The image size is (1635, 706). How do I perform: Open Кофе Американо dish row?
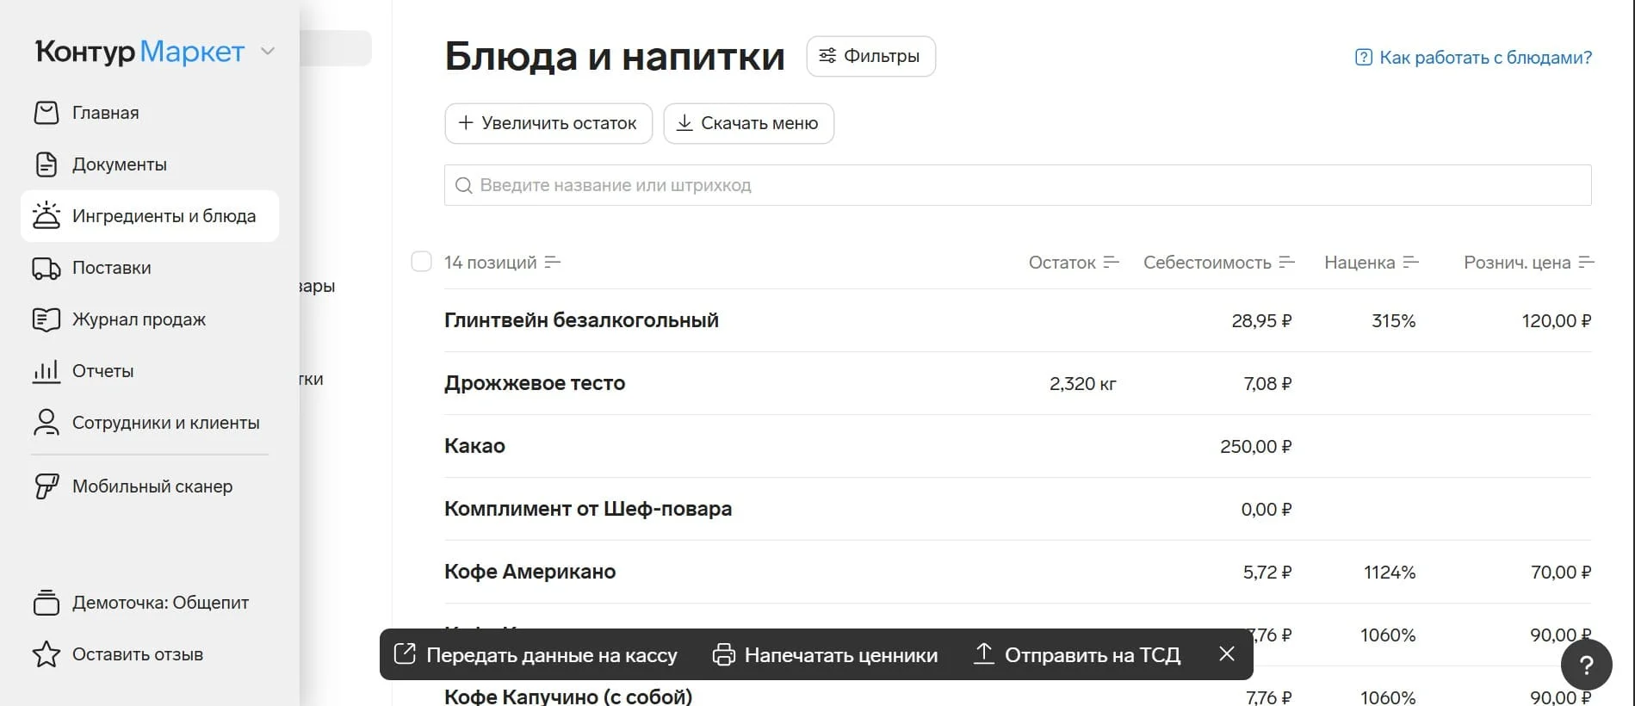pos(1018,572)
